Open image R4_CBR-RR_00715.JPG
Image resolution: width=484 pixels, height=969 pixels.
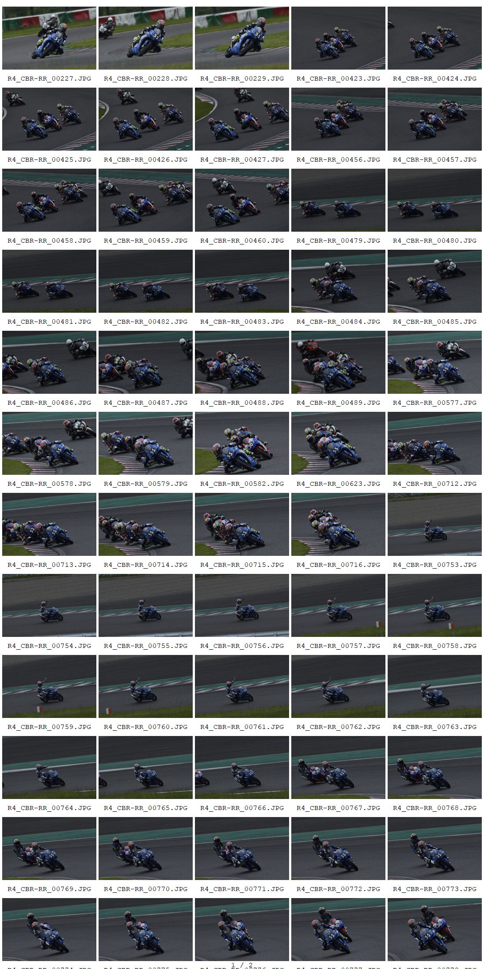242,524
